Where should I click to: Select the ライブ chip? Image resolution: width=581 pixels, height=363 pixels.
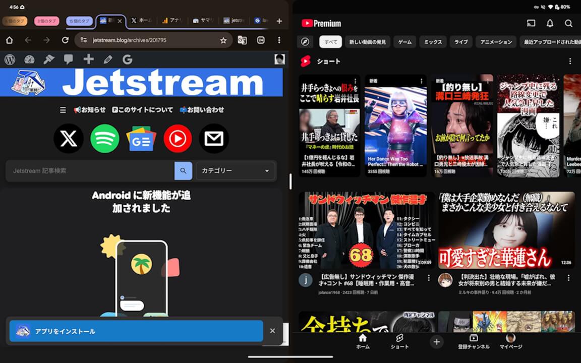coord(461,42)
